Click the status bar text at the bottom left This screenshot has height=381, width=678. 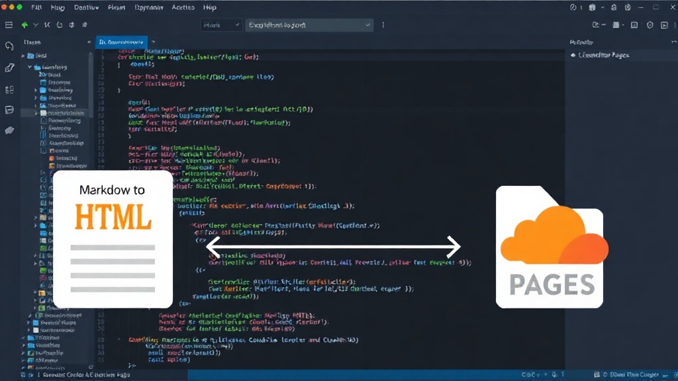pos(87,375)
